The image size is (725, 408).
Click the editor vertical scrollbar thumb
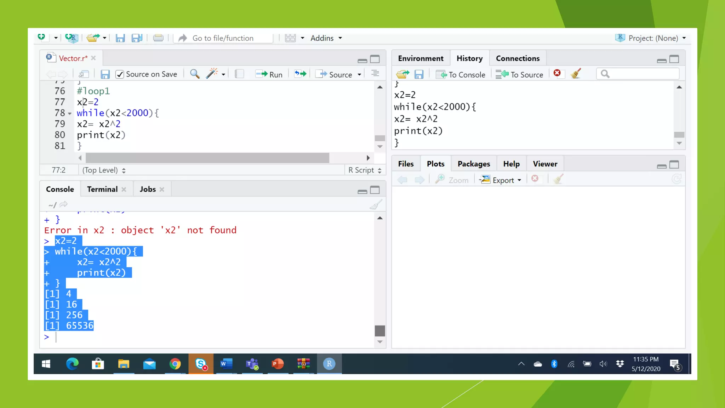(x=380, y=138)
